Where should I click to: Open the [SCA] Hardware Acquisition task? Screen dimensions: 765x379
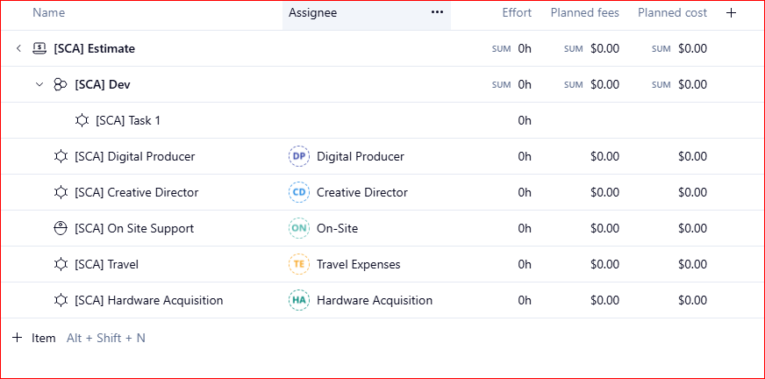149,300
